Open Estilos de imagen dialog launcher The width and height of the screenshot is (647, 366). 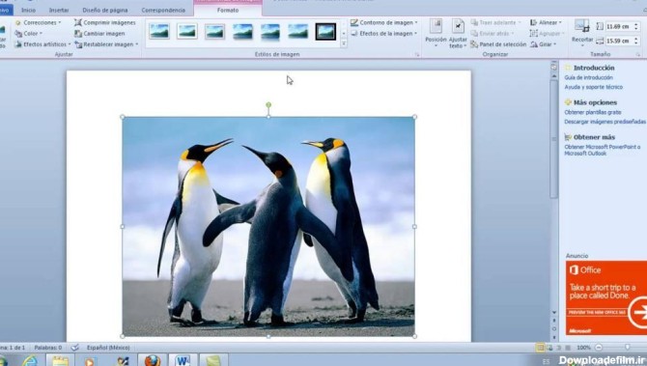pyautogui.click(x=417, y=54)
